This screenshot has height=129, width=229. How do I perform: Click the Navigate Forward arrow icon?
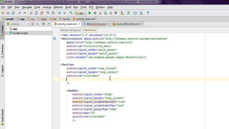(65, 13)
